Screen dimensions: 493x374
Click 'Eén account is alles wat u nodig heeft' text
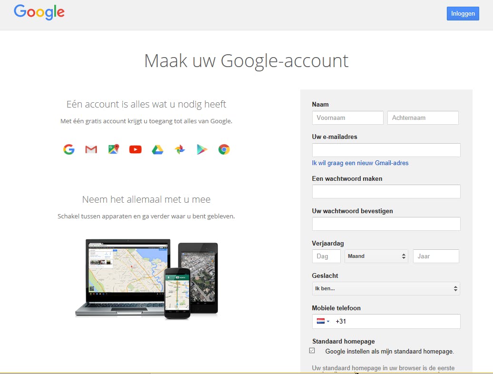(x=146, y=104)
